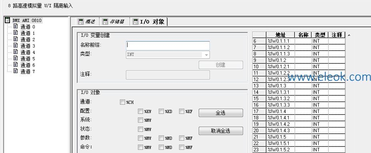Click the document icon for 通道 2
371x153 pixels.
(16, 39)
